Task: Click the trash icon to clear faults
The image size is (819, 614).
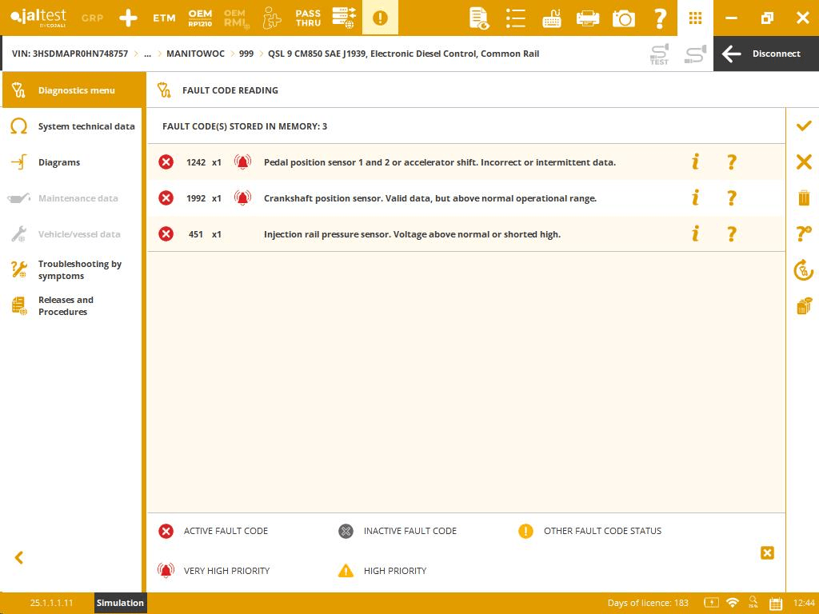Action: [804, 197]
